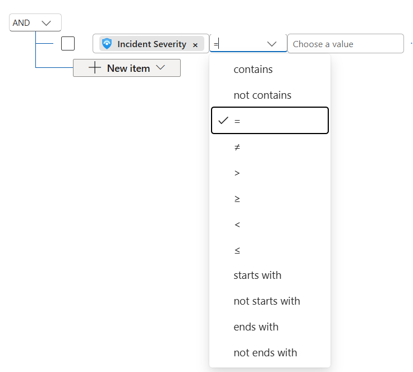Open the AND logical operator dropdown
Screen dimensions: 413x372
coord(35,23)
